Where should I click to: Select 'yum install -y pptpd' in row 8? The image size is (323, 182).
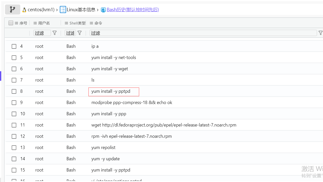111,91
